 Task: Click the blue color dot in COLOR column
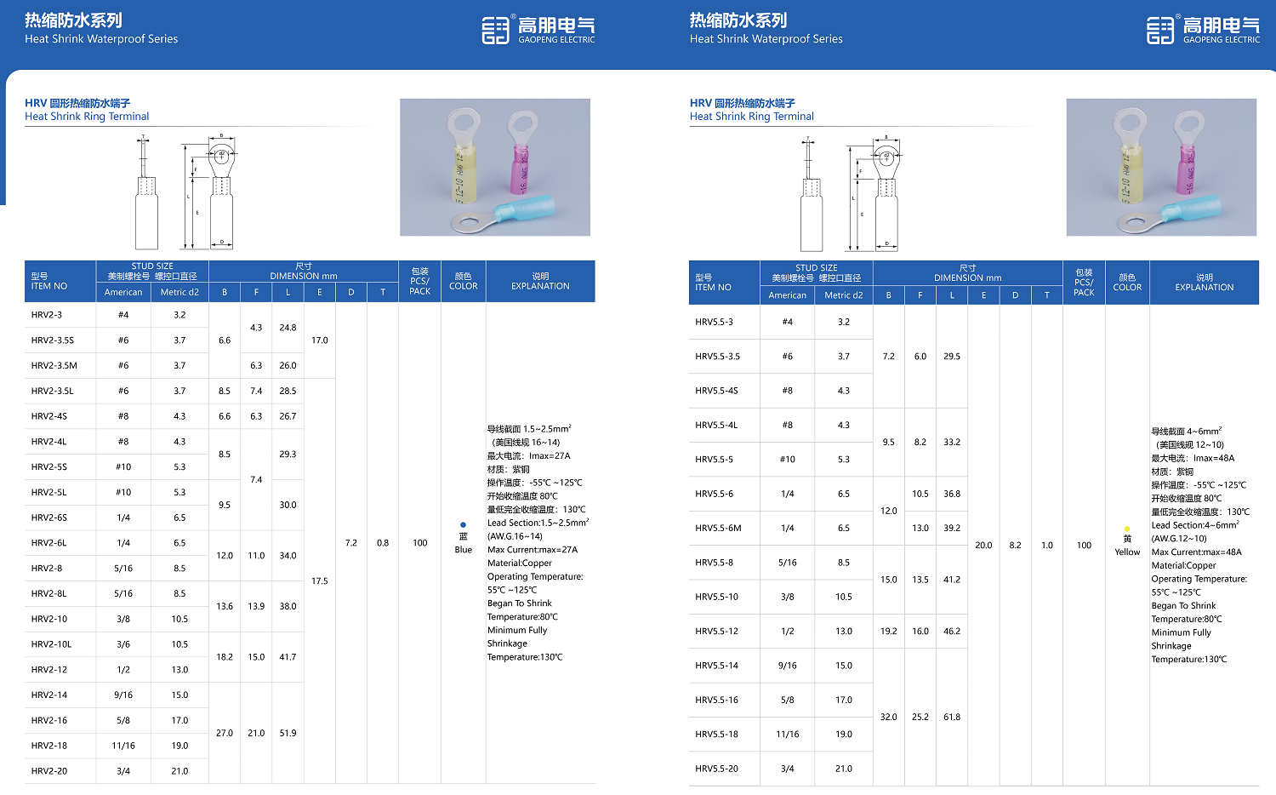click(x=463, y=525)
